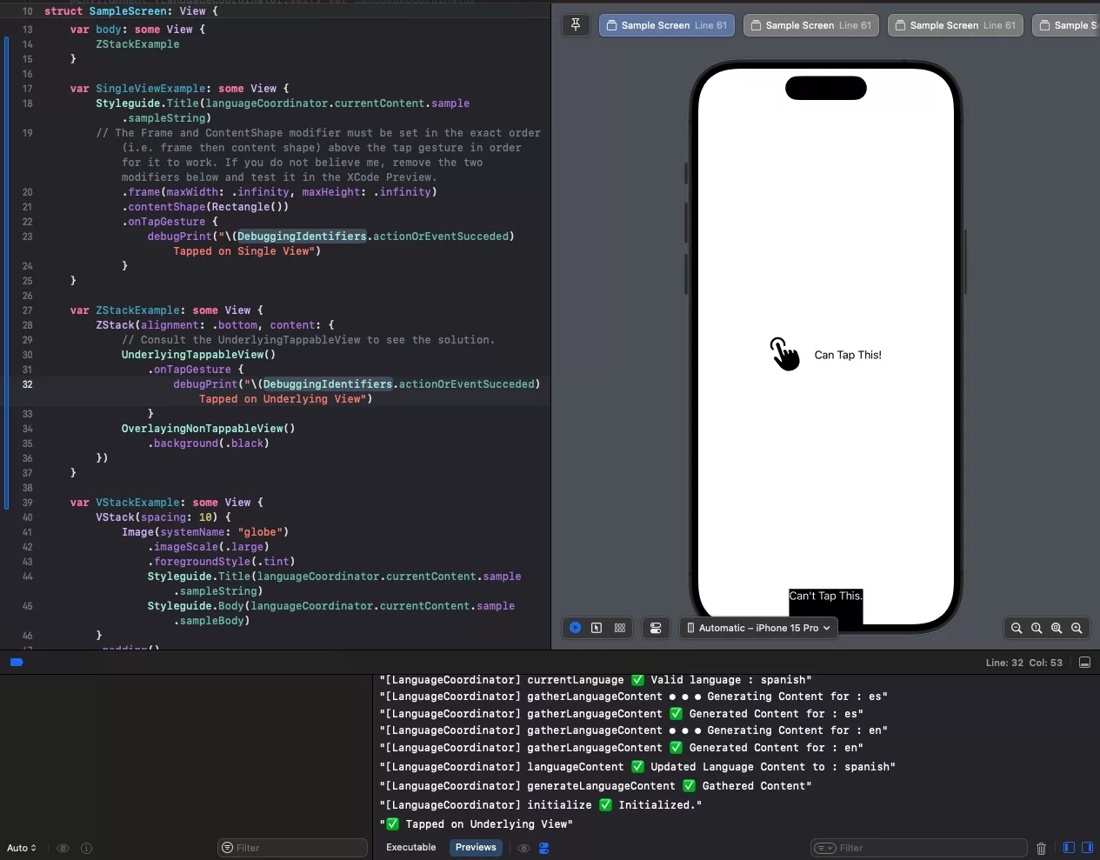Click 'ZStackExample' on line 14

click(137, 44)
